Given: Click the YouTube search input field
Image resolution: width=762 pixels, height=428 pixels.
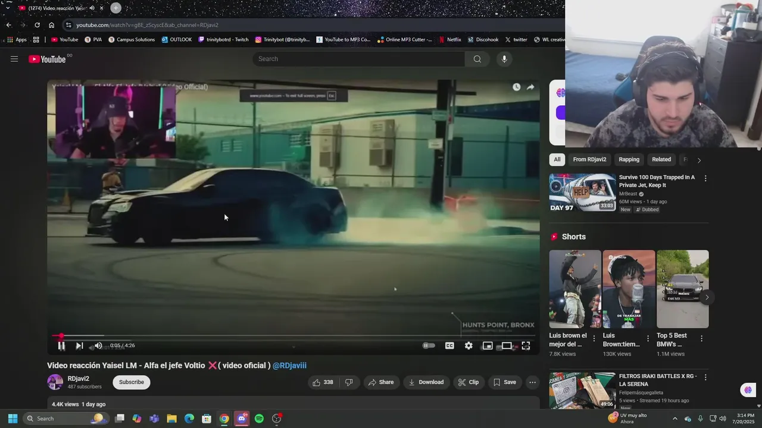Looking at the screenshot, I should (x=359, y=59).
